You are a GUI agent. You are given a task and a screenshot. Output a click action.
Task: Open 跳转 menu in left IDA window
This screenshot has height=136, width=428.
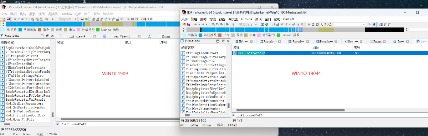click(23, 14)
